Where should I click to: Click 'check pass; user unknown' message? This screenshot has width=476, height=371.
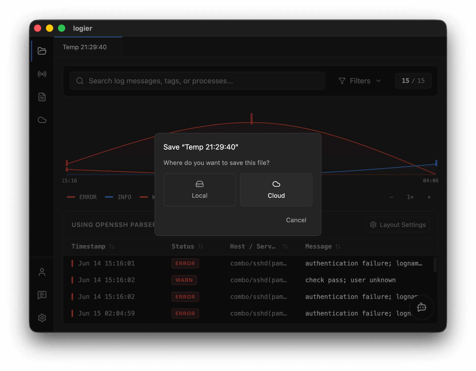point(350,280)
